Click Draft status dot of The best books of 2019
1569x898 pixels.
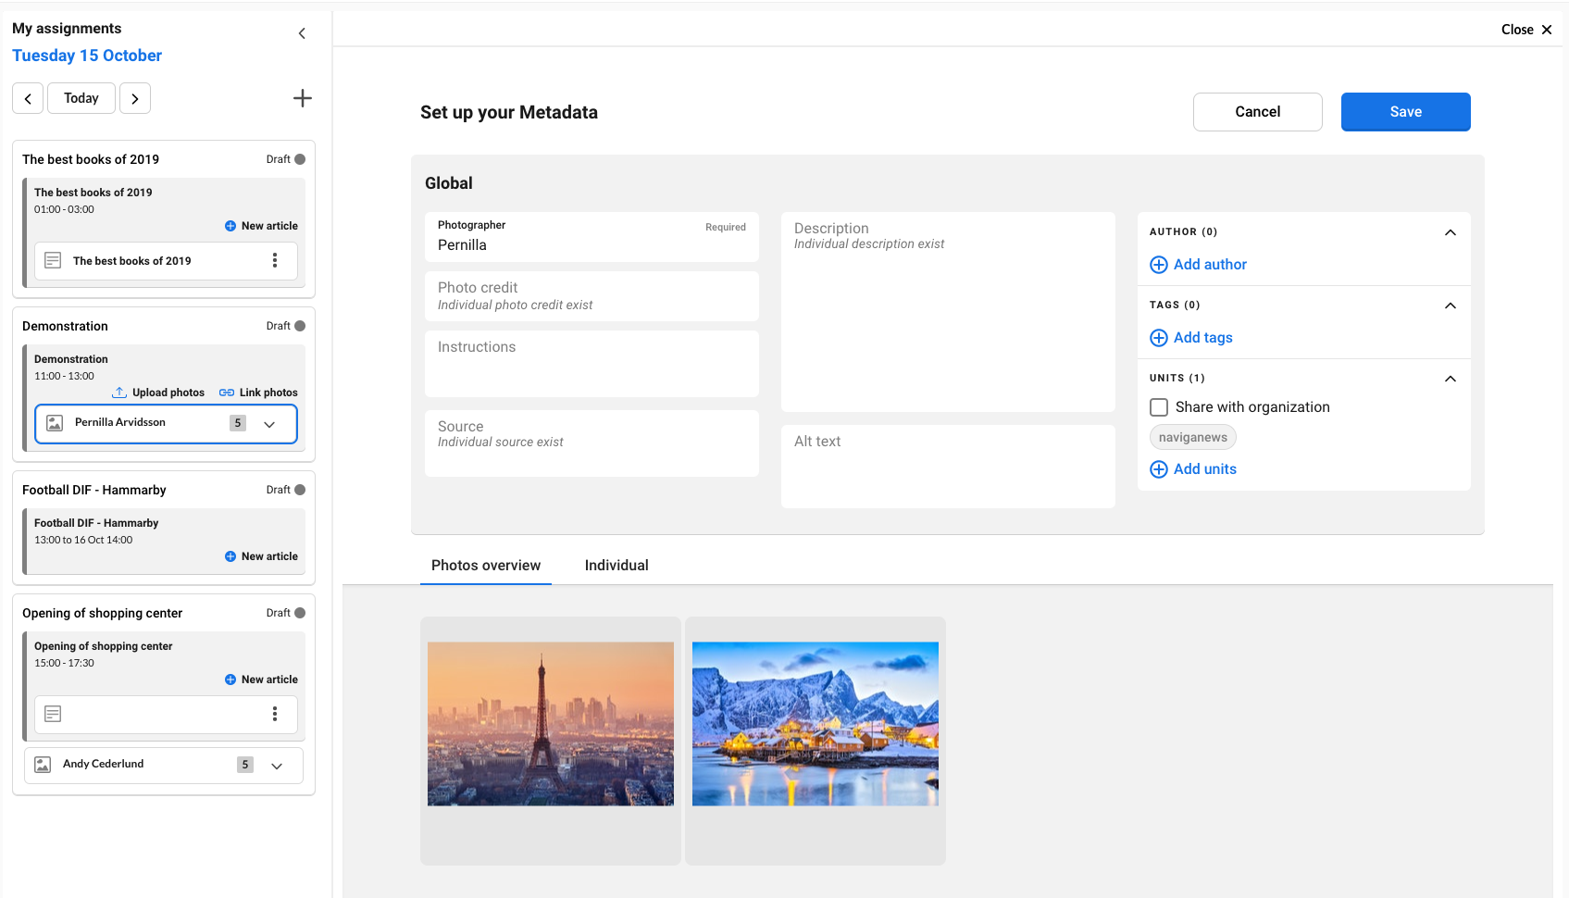pyautogui.click(x=300, y=159)
